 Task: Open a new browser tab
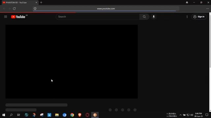pyautogui.click(x=41, y=3)
